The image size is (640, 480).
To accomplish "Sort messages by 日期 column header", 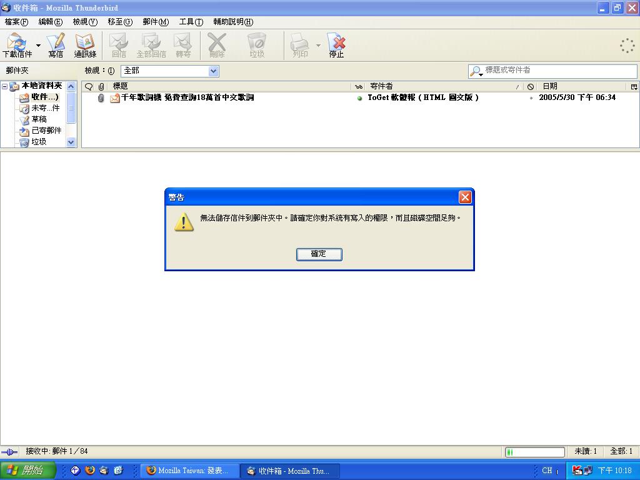I will coord(583,86).
